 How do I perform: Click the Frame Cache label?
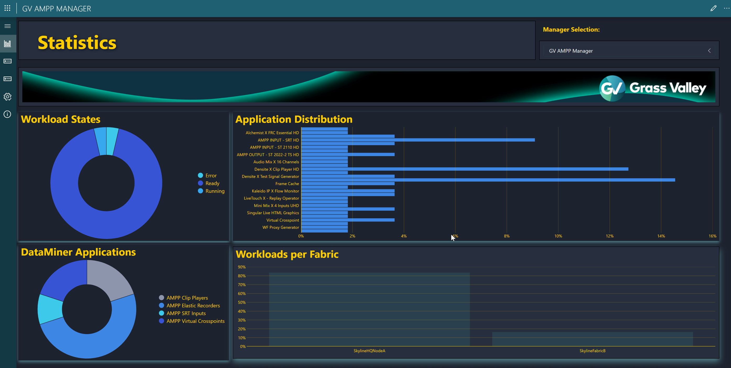coord(287,184)
